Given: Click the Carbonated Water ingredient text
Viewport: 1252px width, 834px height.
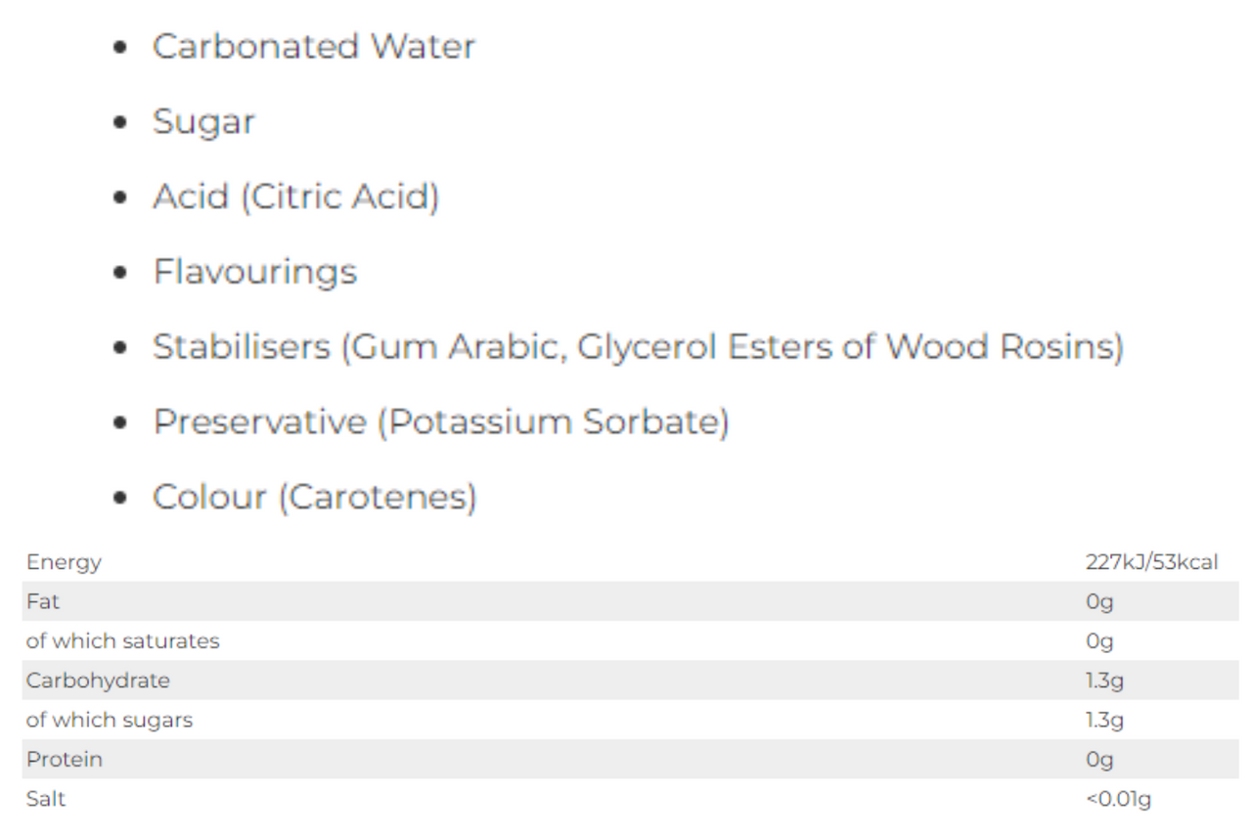Looking at the screenshot, I should coord(314,47).
